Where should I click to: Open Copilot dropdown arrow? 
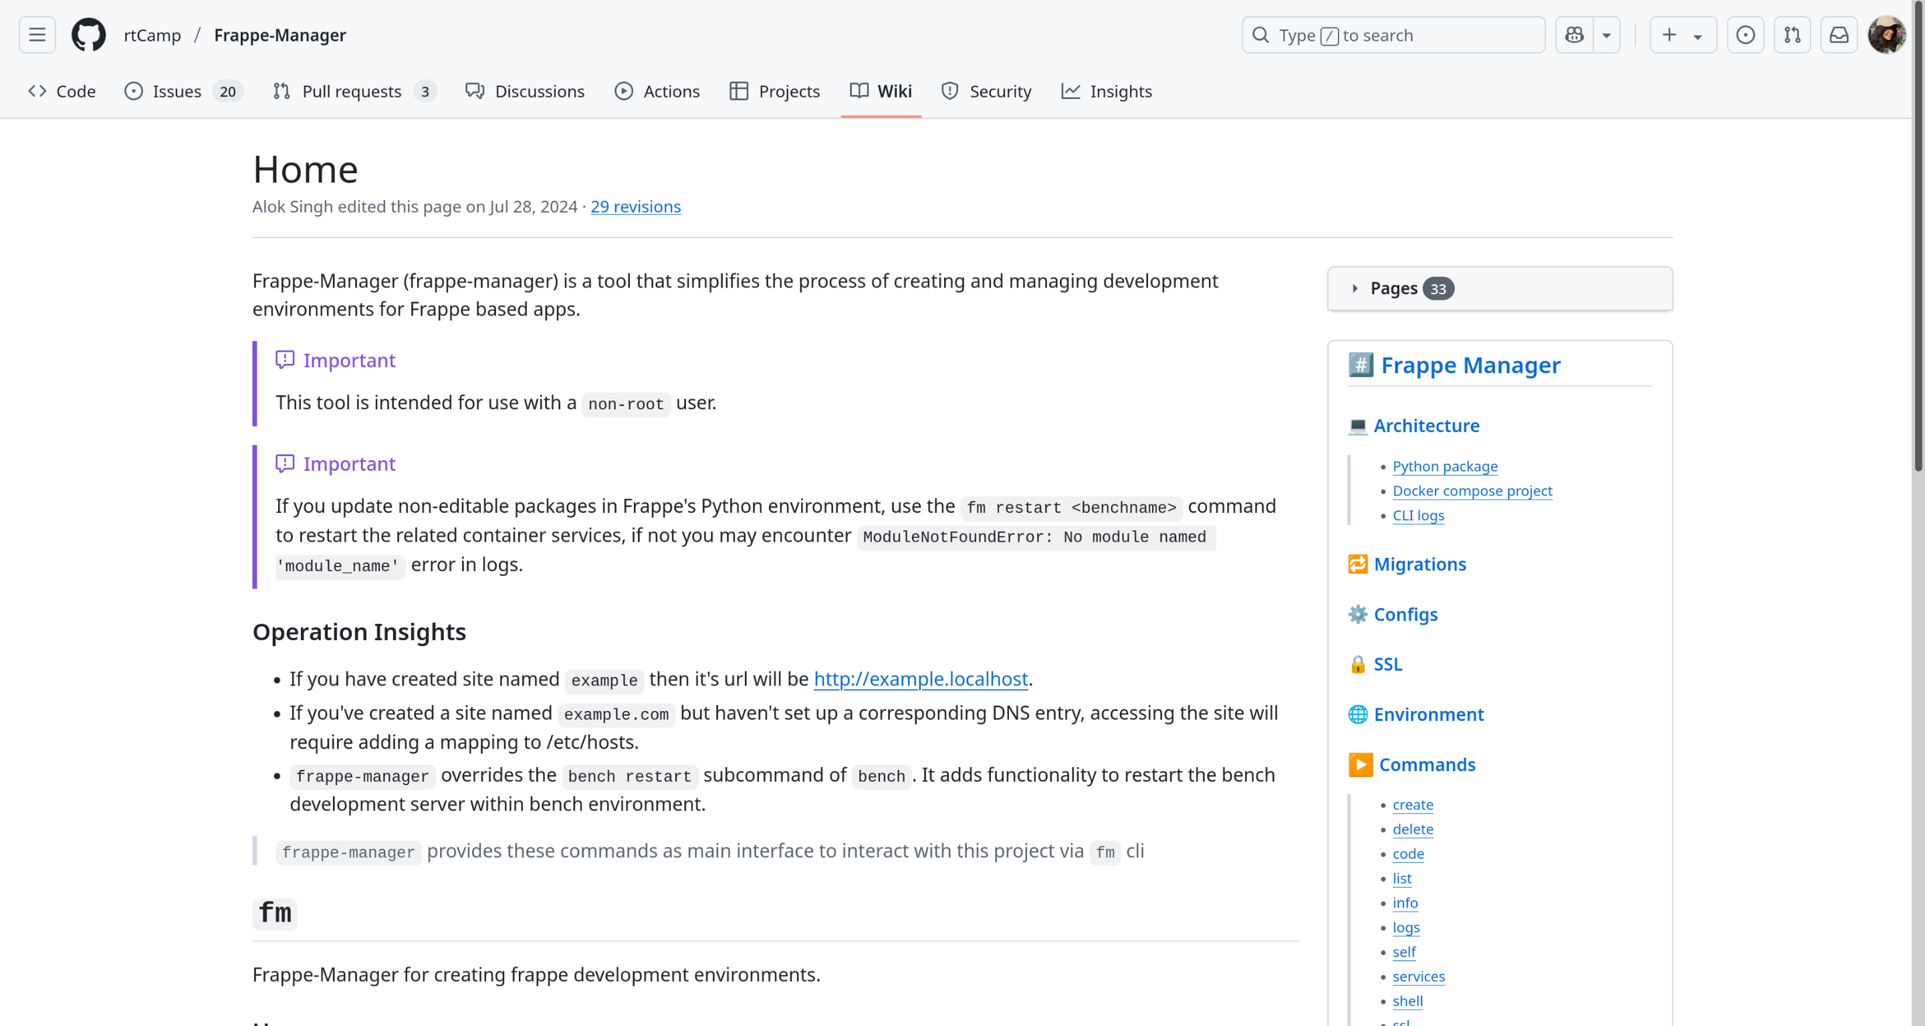pos(1607,35)
